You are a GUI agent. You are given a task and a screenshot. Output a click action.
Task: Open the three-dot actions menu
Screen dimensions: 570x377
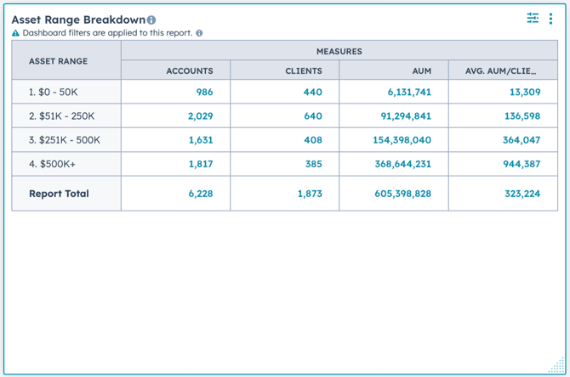550,19
